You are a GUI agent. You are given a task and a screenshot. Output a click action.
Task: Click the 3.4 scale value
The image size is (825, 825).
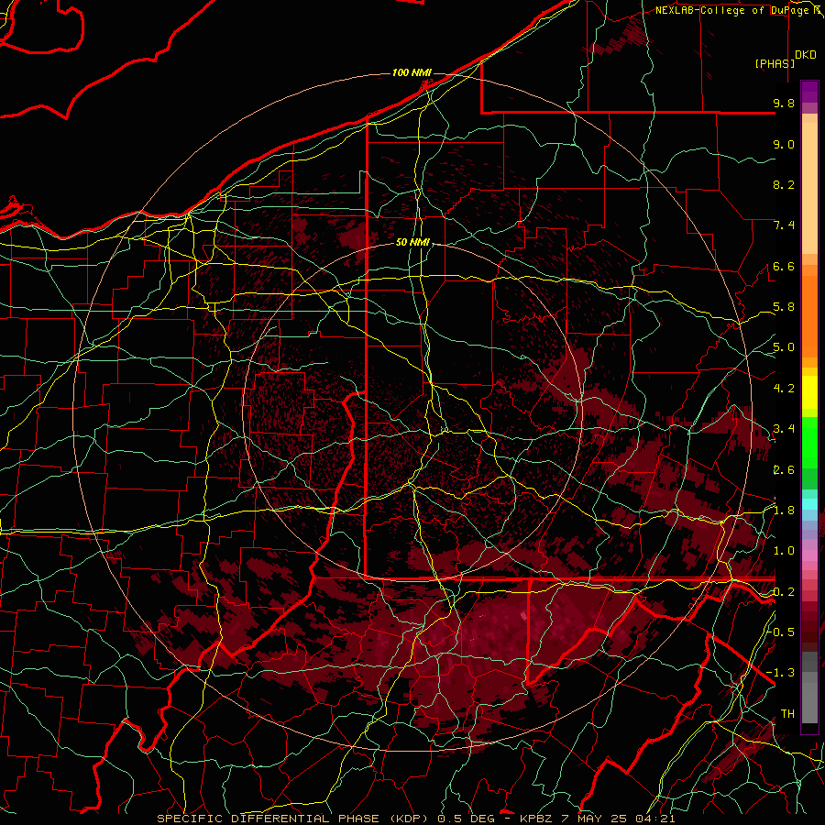point(784,429)
